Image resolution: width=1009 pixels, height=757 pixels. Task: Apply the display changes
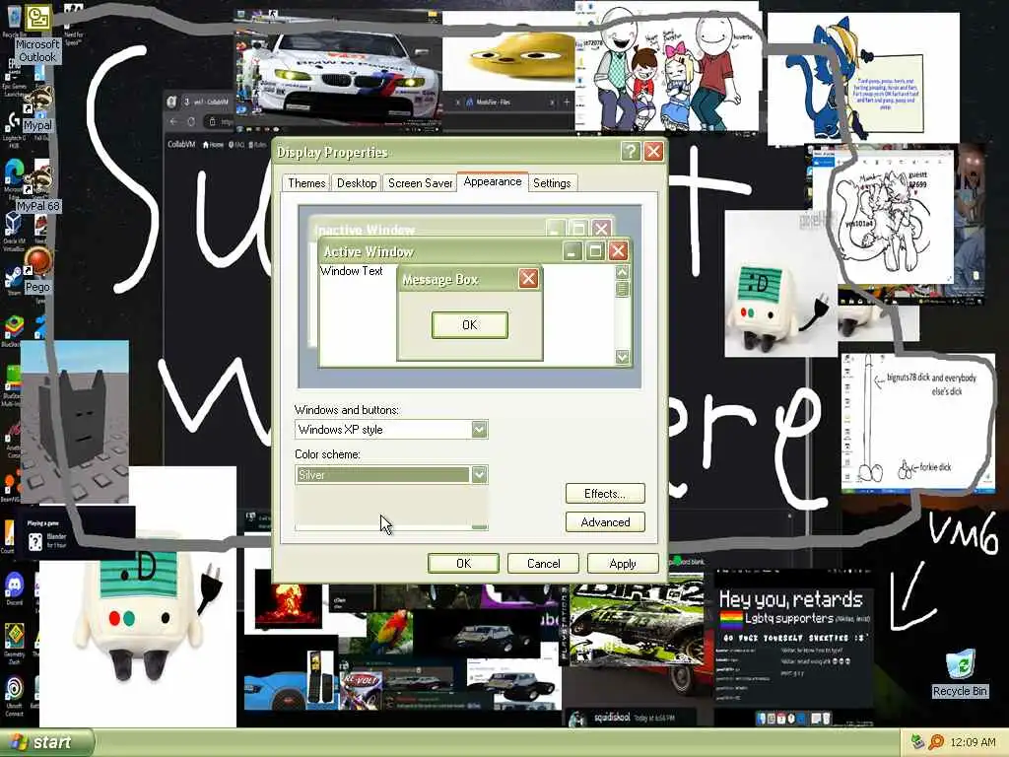coord(623,563)
